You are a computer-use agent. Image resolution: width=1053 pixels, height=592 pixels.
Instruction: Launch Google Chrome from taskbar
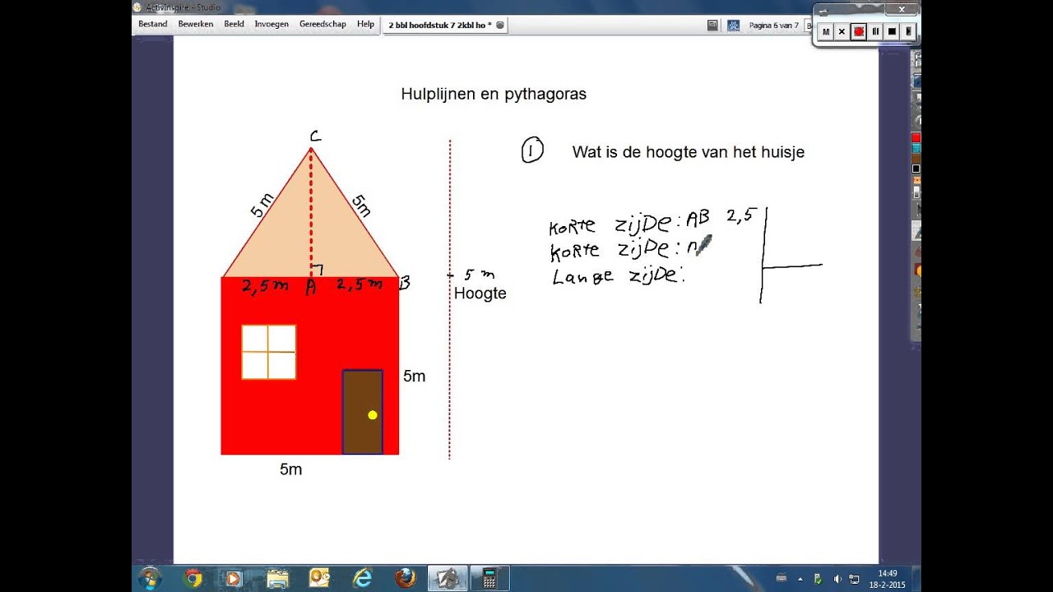click(x=193, y=578)
